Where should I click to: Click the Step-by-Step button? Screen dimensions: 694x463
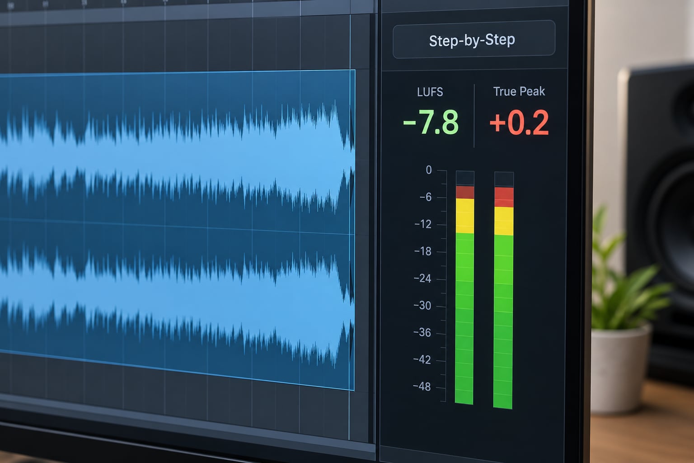[474, 39]
